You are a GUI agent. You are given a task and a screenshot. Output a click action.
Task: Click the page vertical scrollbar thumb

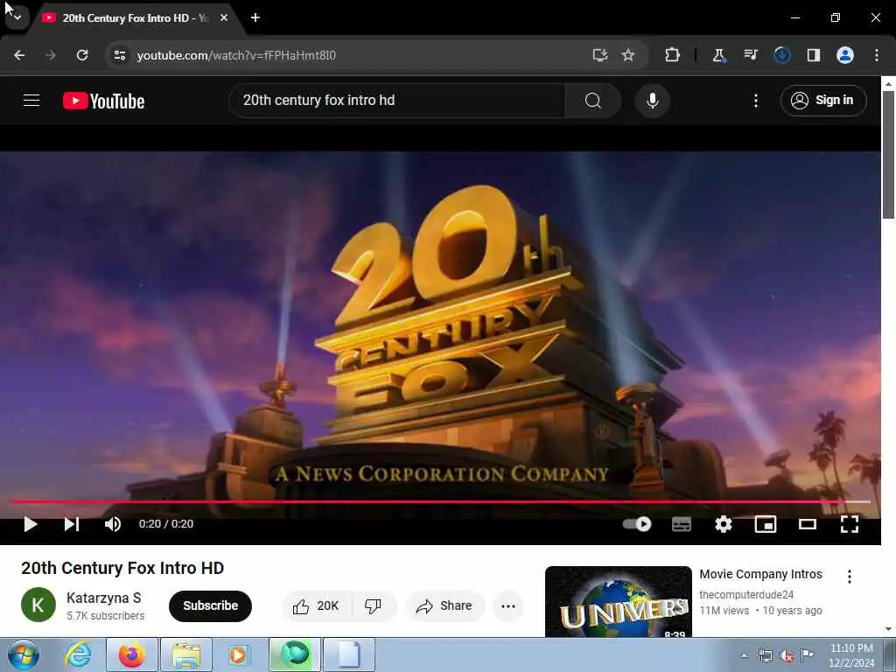coord(888,154)
